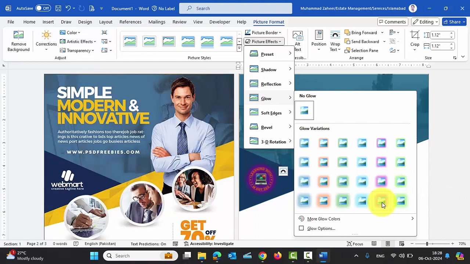Click the Reset Picture icon

click(x=105, y=50)
